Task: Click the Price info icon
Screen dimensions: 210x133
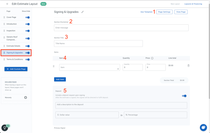Action: click(152, 58)
